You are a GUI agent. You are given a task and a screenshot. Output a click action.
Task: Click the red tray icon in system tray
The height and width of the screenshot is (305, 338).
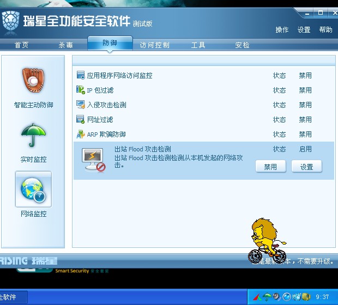click(x=257, y=297)
